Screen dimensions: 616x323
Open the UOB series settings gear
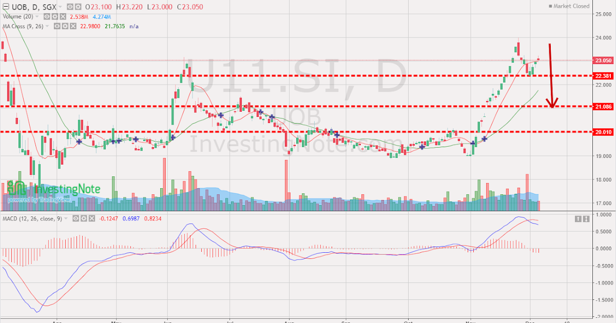coord(78,7)
